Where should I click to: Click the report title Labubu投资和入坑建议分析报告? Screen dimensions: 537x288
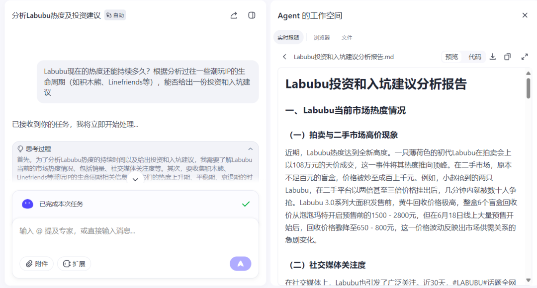376,84
